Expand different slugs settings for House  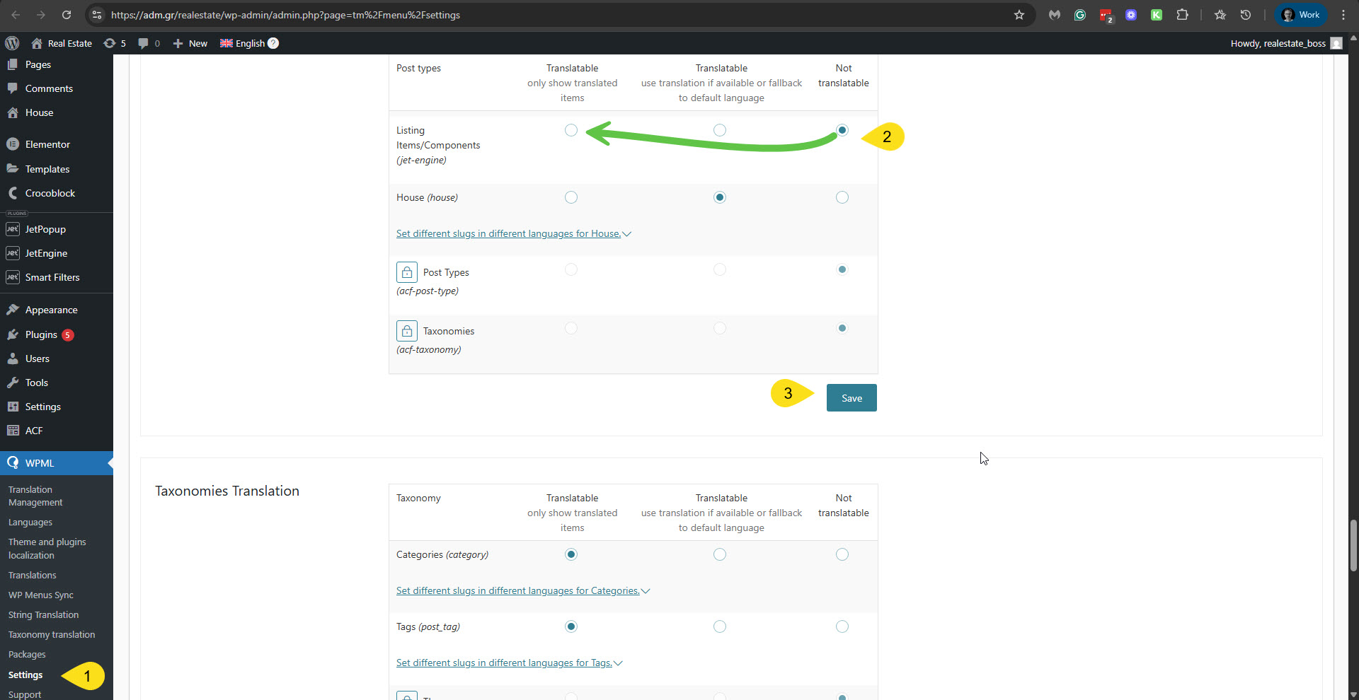[513, 234]
